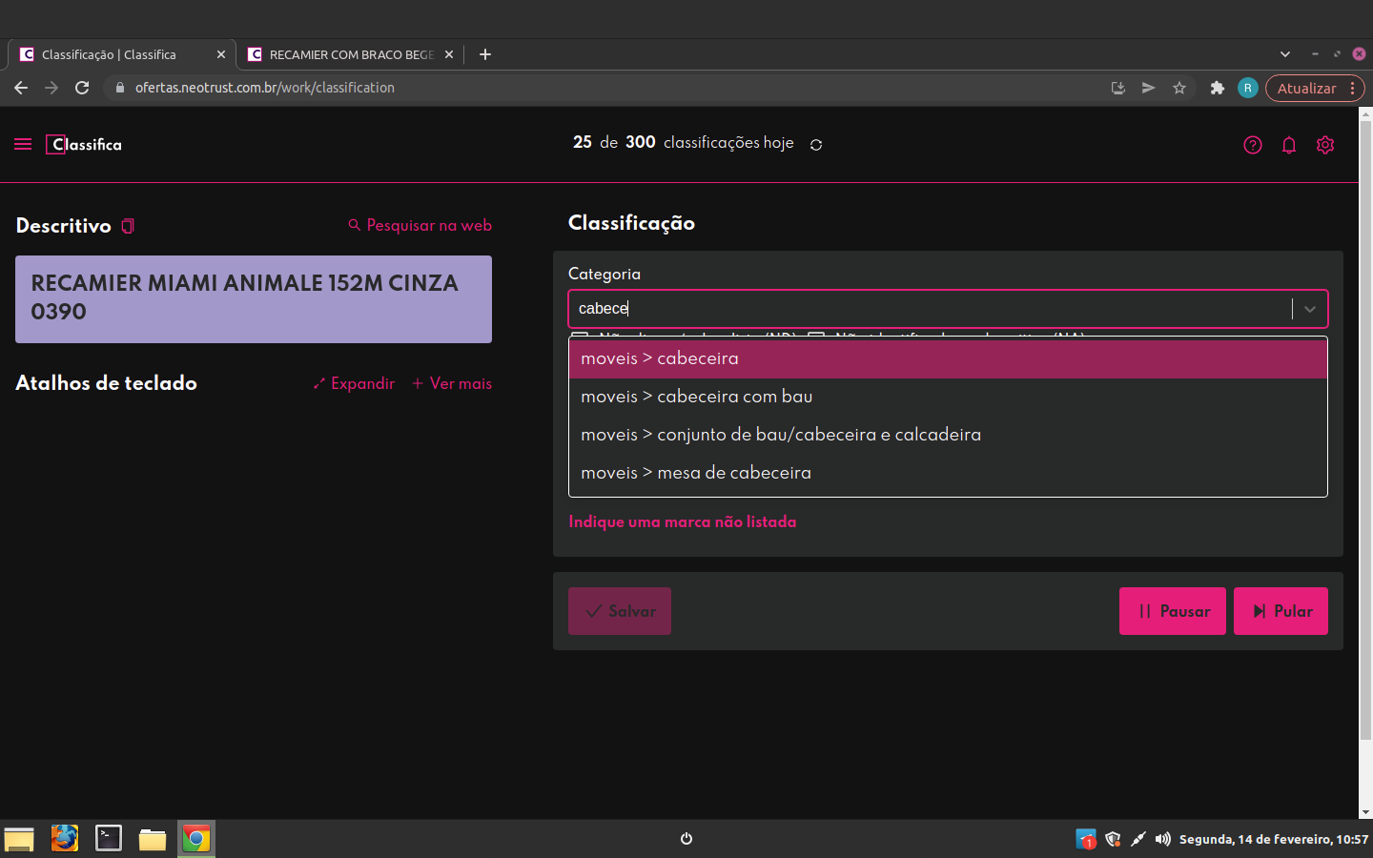Screen dimensions: 1373x858
Task: Open the notifications bell
Action: 1289,145
